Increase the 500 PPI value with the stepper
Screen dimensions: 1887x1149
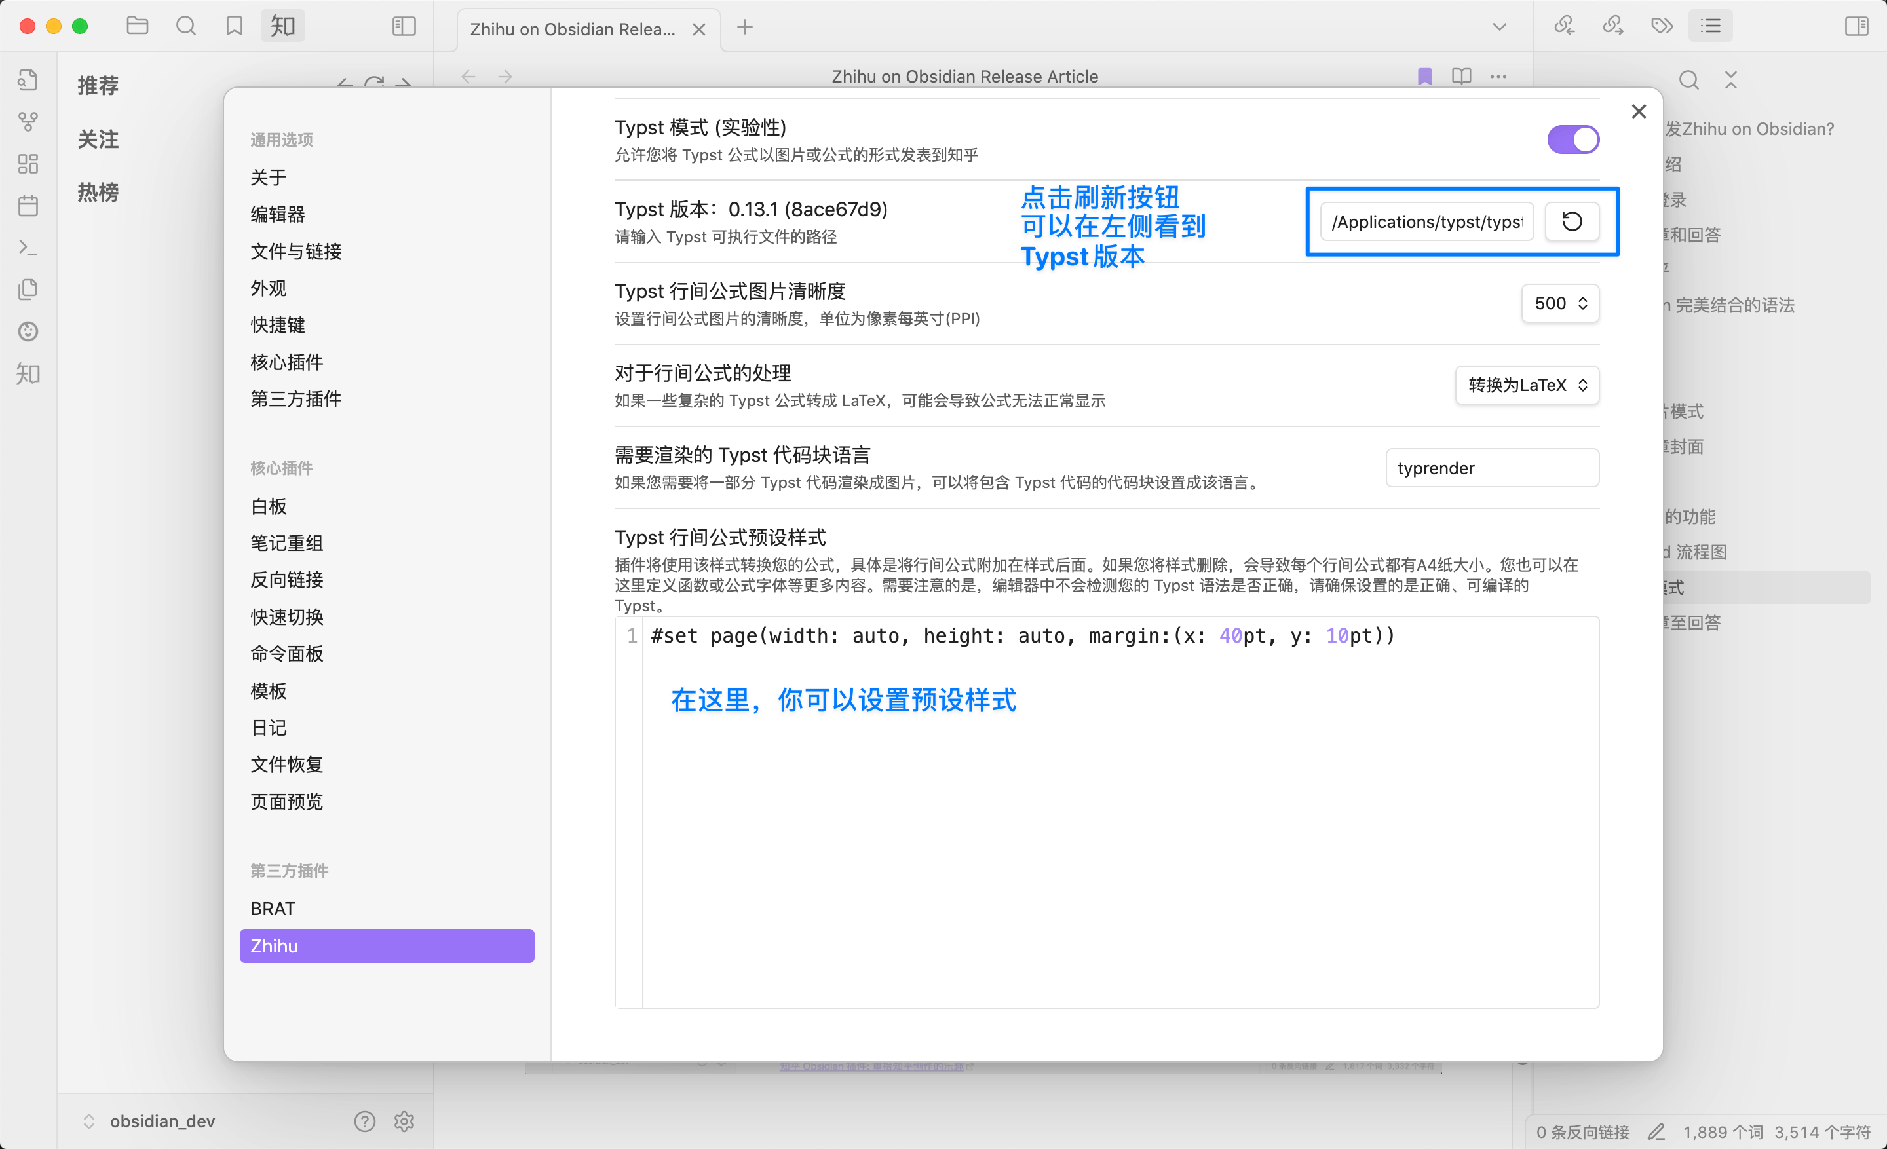[1584, 298]
